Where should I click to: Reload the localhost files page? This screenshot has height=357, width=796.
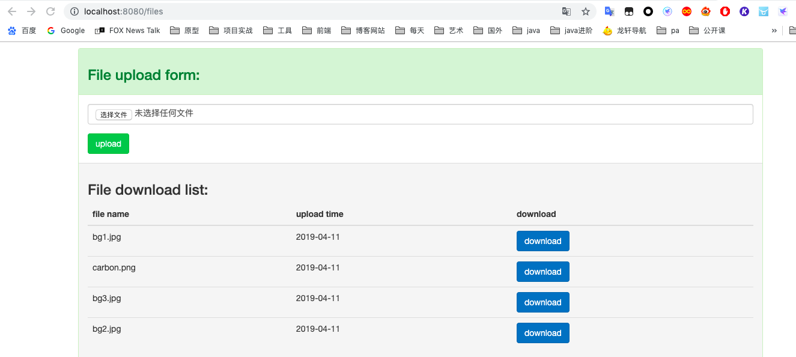click(x=50, y=11)
